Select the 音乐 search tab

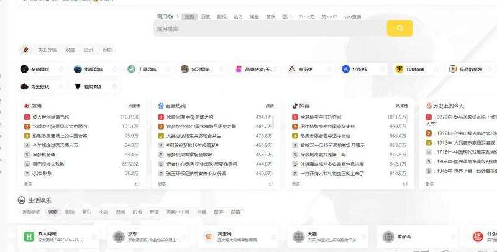pos(270,17)
